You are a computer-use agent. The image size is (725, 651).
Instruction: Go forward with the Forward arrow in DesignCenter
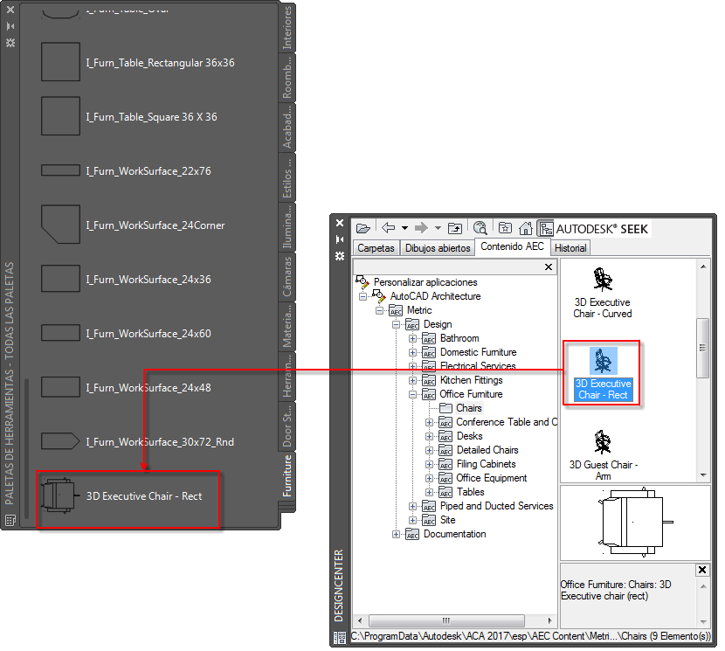click(421, 228)
